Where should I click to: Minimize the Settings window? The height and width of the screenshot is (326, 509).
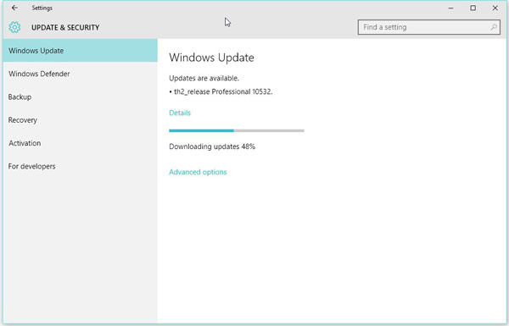click(451, 8)
